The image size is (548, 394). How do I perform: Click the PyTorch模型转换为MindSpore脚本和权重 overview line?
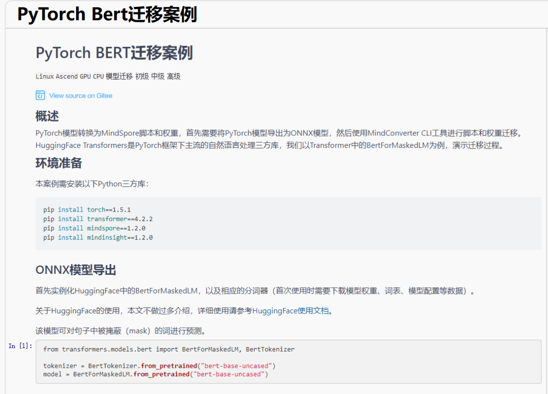click(280, 133)
